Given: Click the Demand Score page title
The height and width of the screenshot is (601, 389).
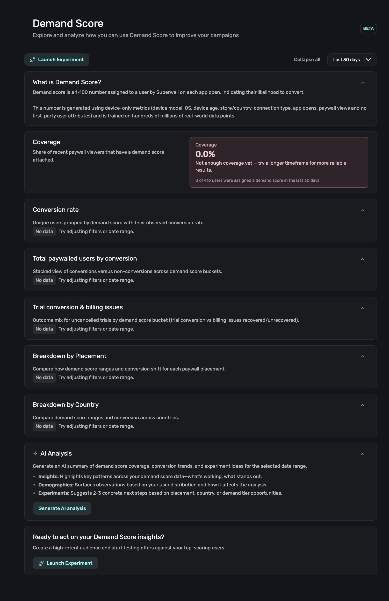Looking at the screenshot, I should point(68,24).
